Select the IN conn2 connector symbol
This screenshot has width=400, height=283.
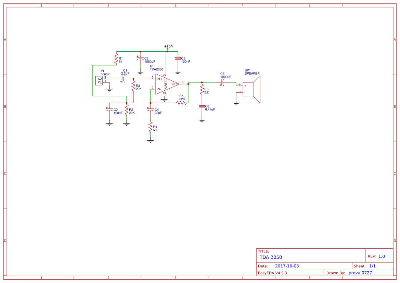tap(99, 80)
